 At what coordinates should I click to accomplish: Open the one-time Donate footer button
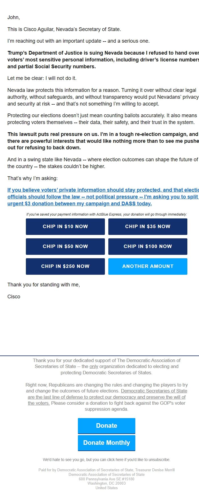coord(106,426)
